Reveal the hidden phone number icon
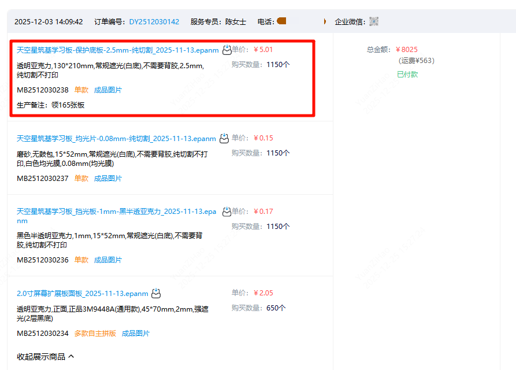This screenshot has height=370, width=516. click(x=281, y=22)
